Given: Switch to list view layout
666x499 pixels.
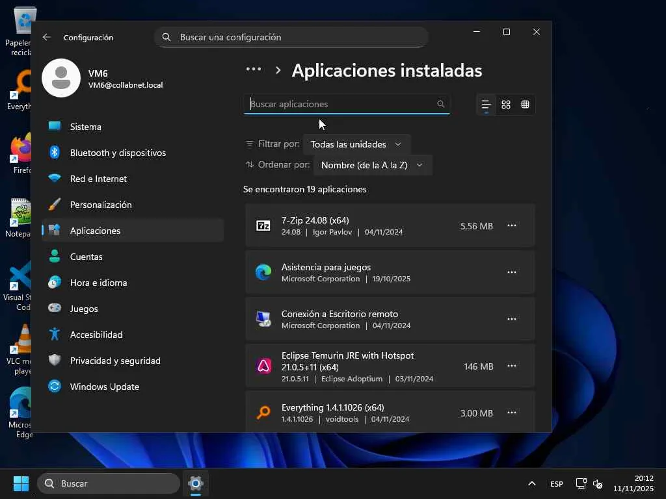Looking at the screenshot, I should [x=486, y=105].
